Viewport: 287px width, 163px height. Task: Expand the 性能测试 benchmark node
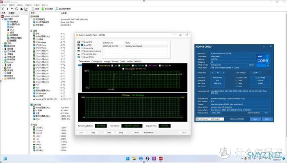2,78
